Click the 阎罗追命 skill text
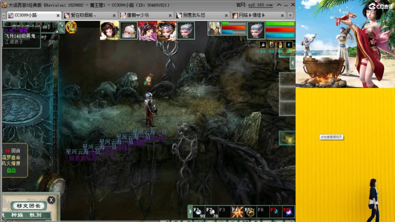 pyautogui.click(x=11, y=157)
